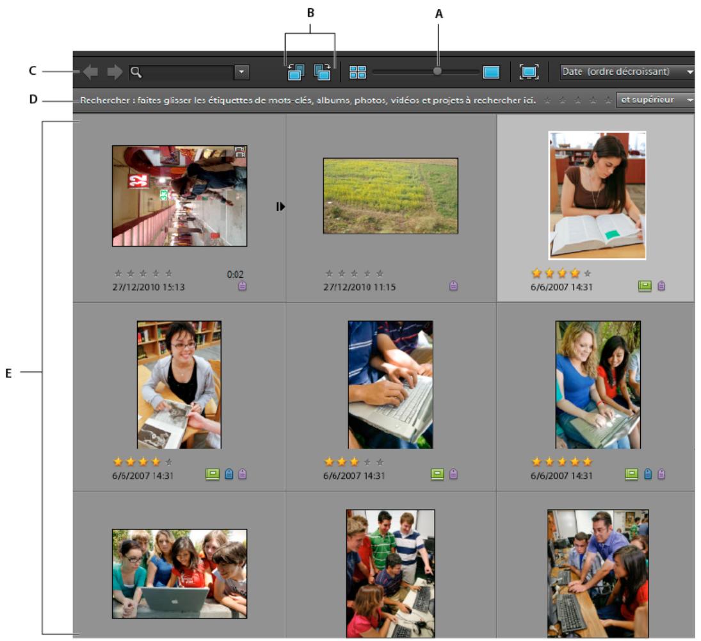Go forward with the right arrow button
The image size is (701, 641).
[x=115, y=72]
